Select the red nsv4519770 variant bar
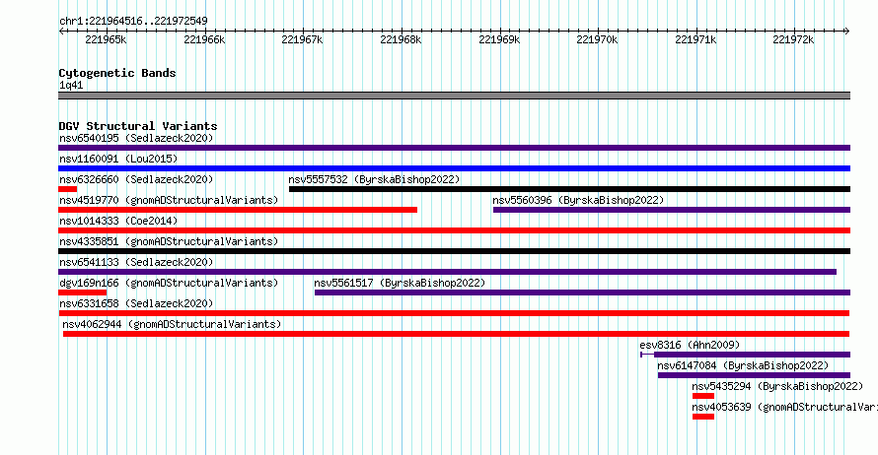This screenshot has width=878, height=455. point(238,210)
